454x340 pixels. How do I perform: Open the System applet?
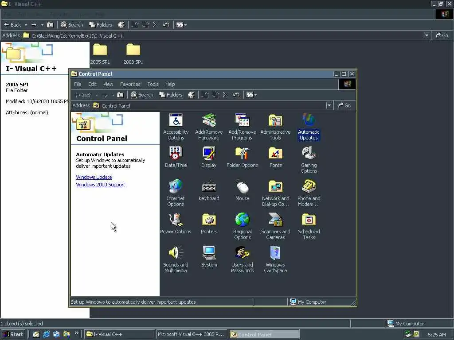[x=209, y=257]
